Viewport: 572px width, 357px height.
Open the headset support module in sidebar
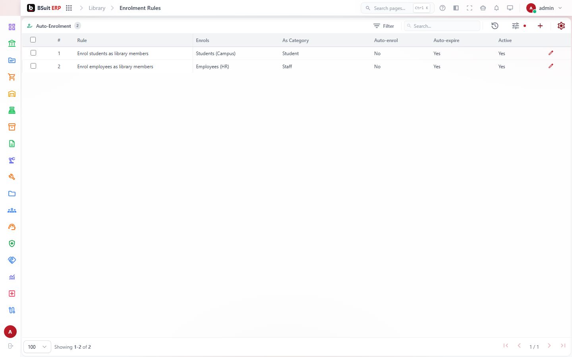12,227
